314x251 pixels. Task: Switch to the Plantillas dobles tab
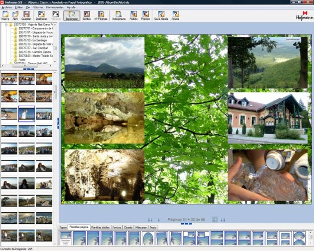100,227
